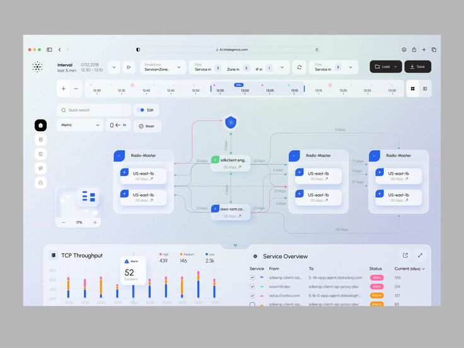Expand the aws-ssm.co node plus

215,209
